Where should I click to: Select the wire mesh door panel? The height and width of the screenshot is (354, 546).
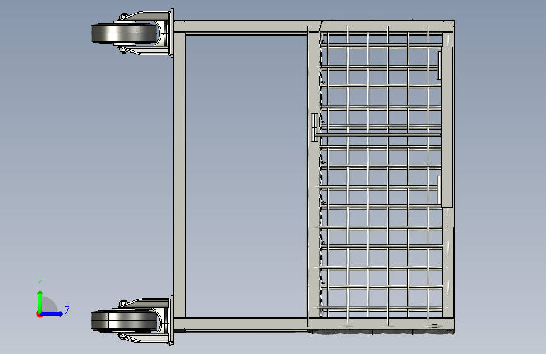pyautogui.click(x=381, y=174)
